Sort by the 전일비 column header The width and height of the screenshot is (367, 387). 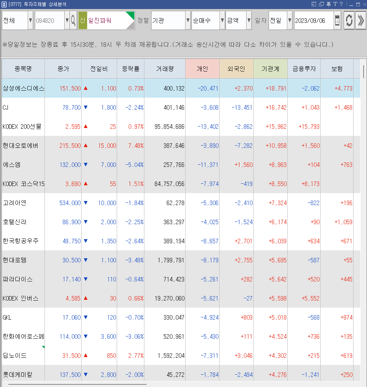click(x=99, y=68)
